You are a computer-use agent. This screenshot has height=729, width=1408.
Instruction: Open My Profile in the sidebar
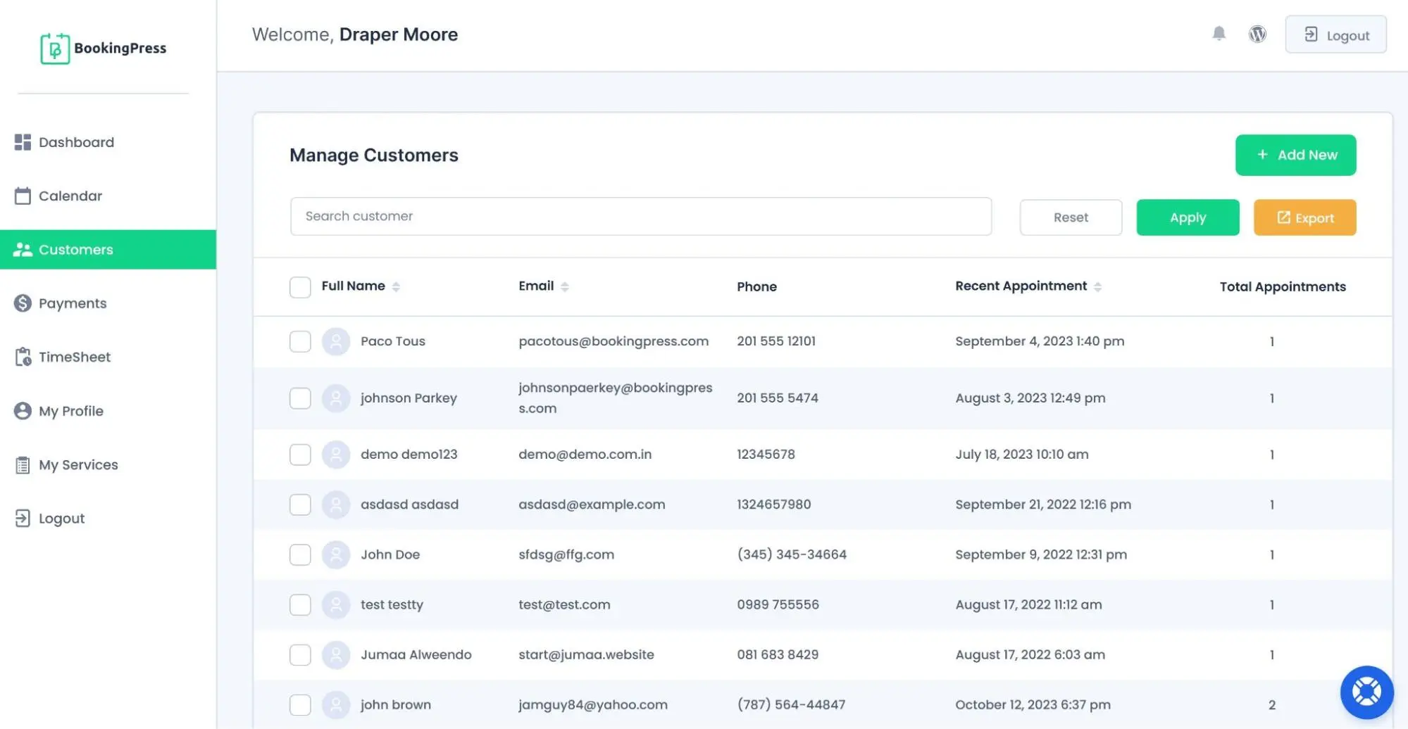coord(70,411)
